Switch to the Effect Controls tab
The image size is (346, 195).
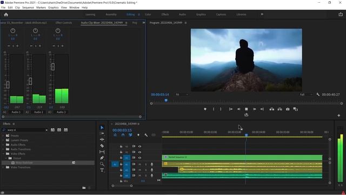[64, 23]
